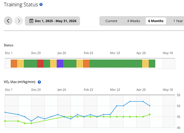Go to next date range

click(x=19, y=21)
